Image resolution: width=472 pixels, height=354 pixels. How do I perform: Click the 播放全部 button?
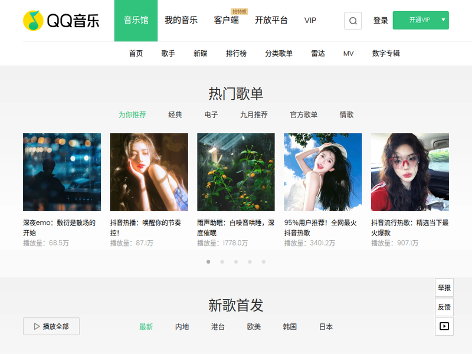pyautogui.click(x=51, y=326)
